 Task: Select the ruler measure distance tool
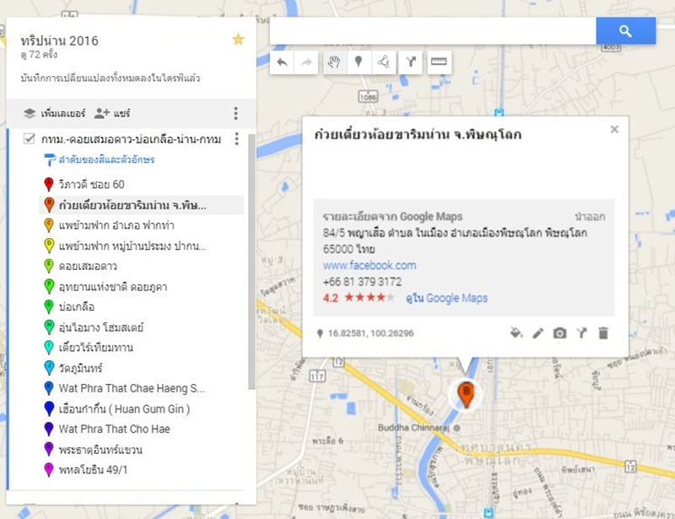pos(439,62)
